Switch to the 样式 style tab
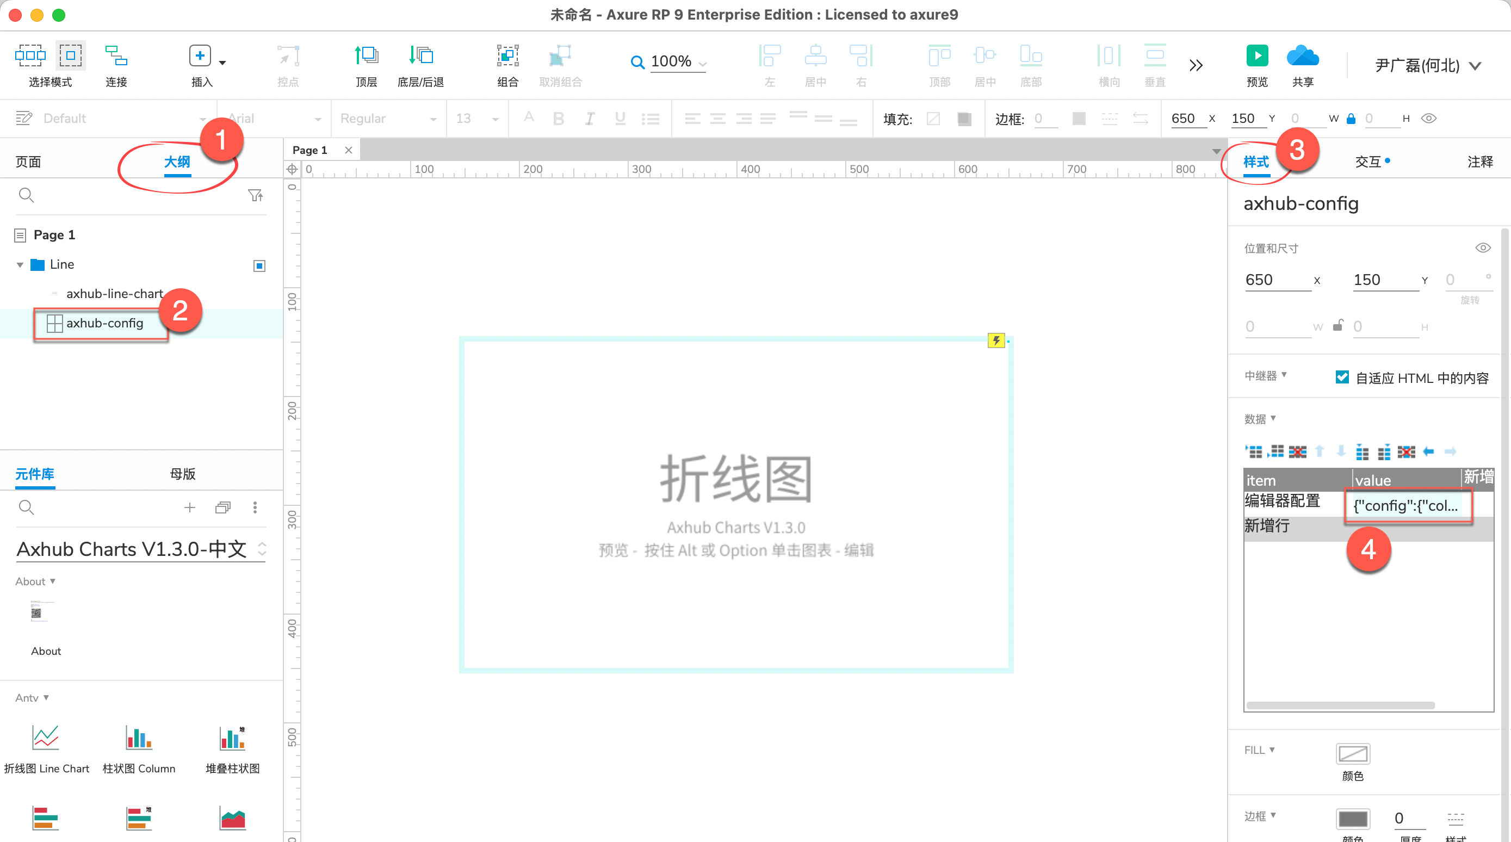 pyautogui.click(x=1256, y=162)
